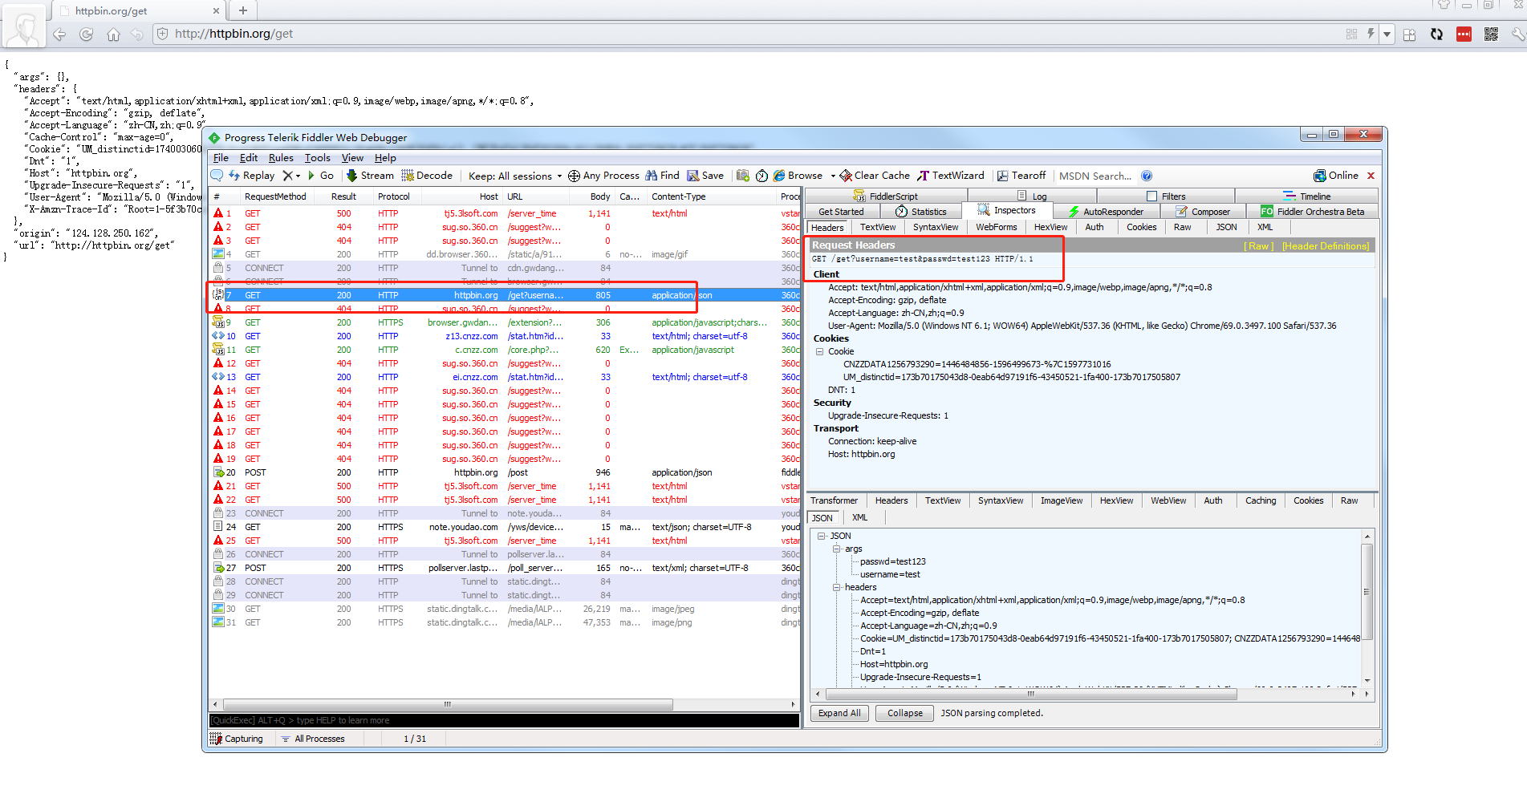Select the response ImageView tab
The height and width of the screenshot is (802, 1527).
pos(1061,500)
